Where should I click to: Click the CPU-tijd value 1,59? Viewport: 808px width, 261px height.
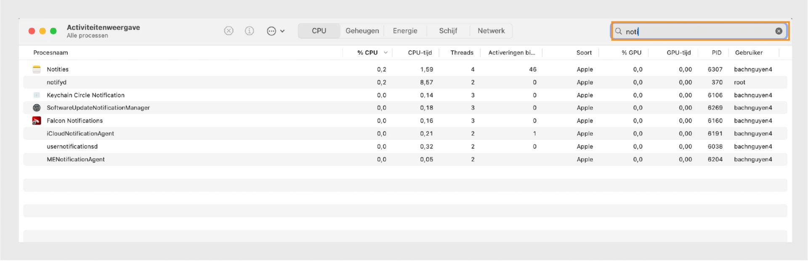point(426,69)
